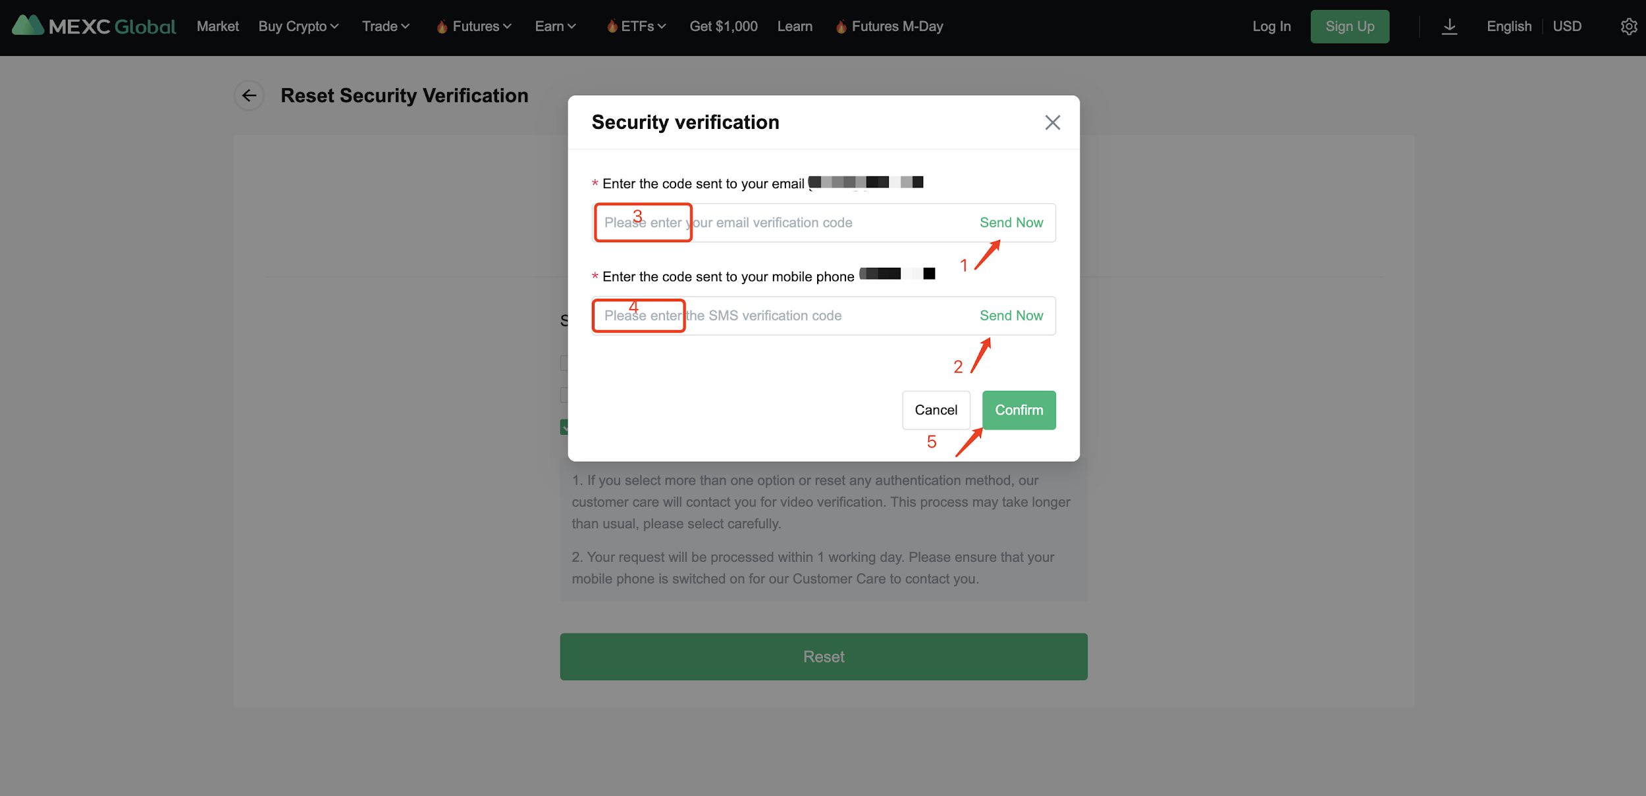Go to the Learn page

coord(795,27)
